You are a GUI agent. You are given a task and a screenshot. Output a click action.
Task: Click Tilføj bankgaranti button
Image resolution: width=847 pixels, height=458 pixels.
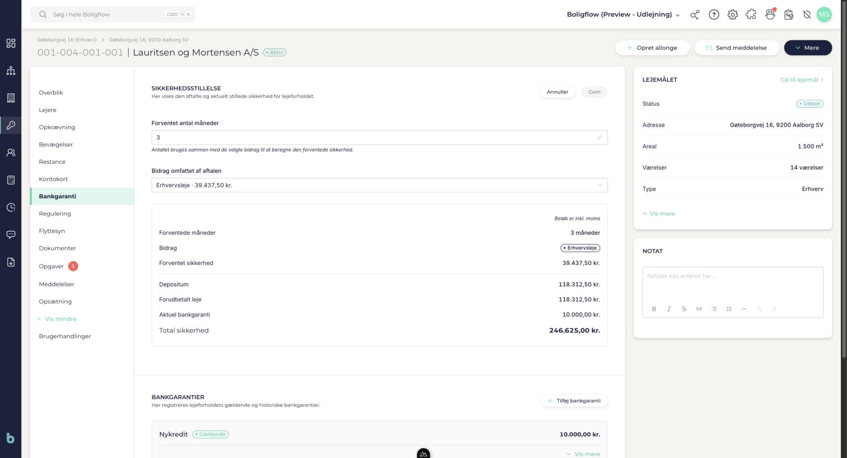pos(574,401)
